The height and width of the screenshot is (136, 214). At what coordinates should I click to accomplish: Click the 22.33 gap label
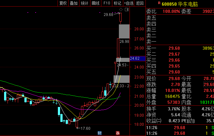coord(122,86)
